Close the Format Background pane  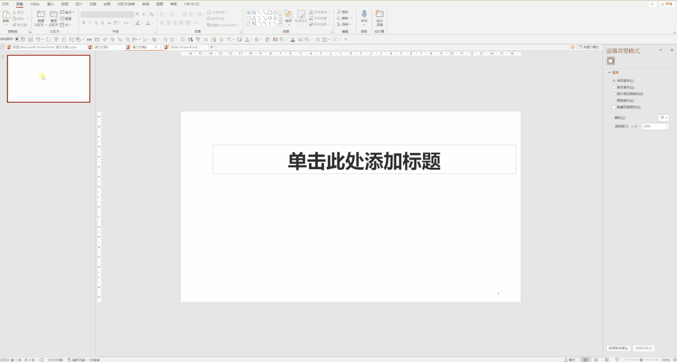pos(671,51)
